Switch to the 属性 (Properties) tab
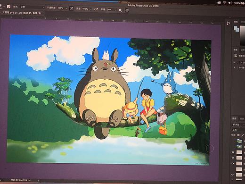Screen dimensions: 245x184 tap(235, 50)
